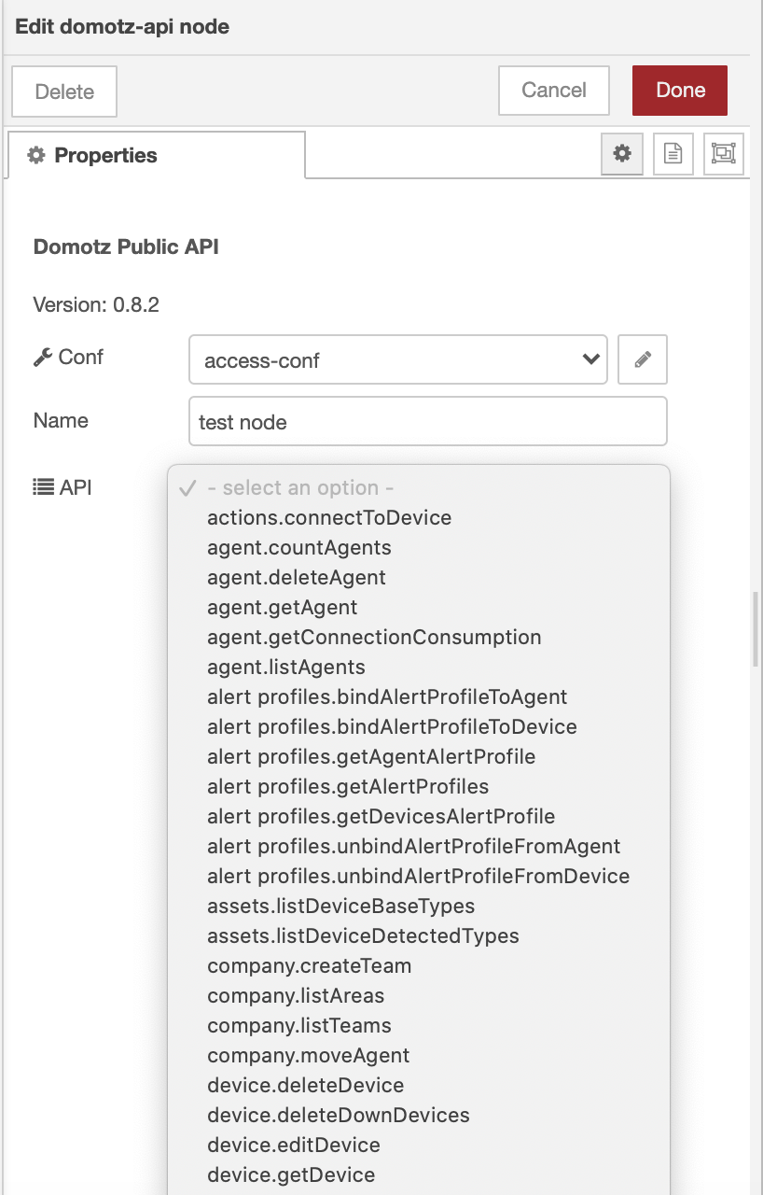Delete the domotz-api node

pos(63,90)
